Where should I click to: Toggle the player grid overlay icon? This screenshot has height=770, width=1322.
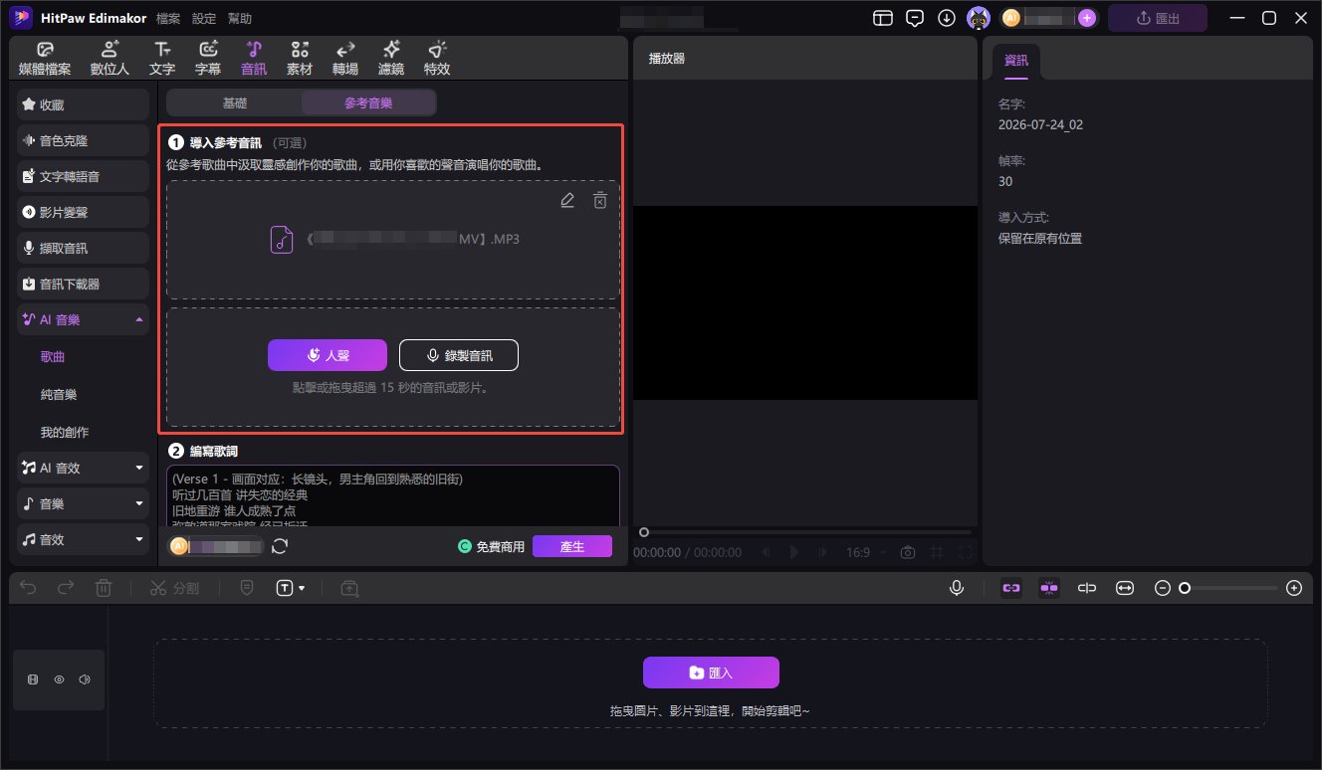[937, 552]
